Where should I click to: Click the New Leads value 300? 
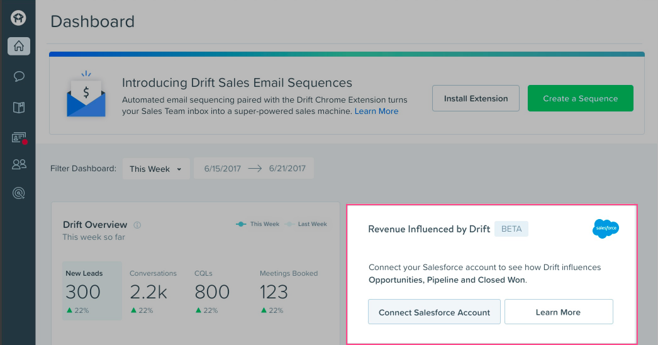point(83,291)
